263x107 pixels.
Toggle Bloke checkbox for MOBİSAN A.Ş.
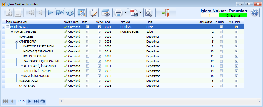click(87, 27)
